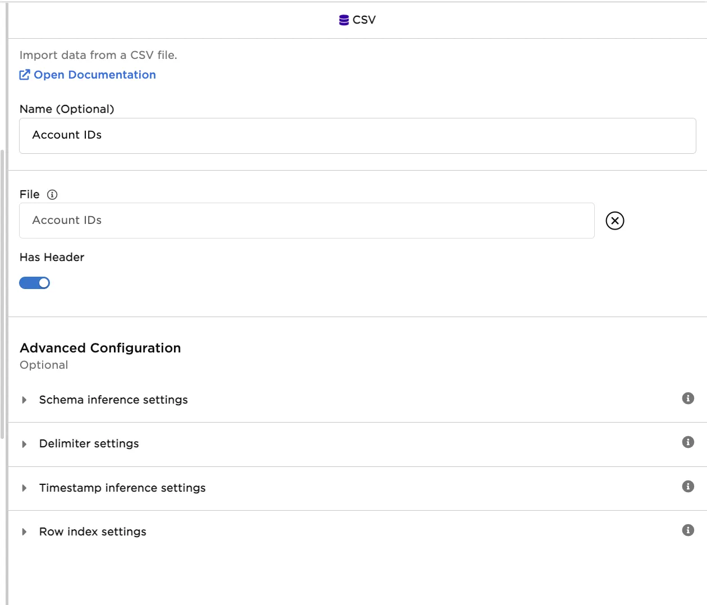Click the CSV database icon in header

(x=343, y=19)
